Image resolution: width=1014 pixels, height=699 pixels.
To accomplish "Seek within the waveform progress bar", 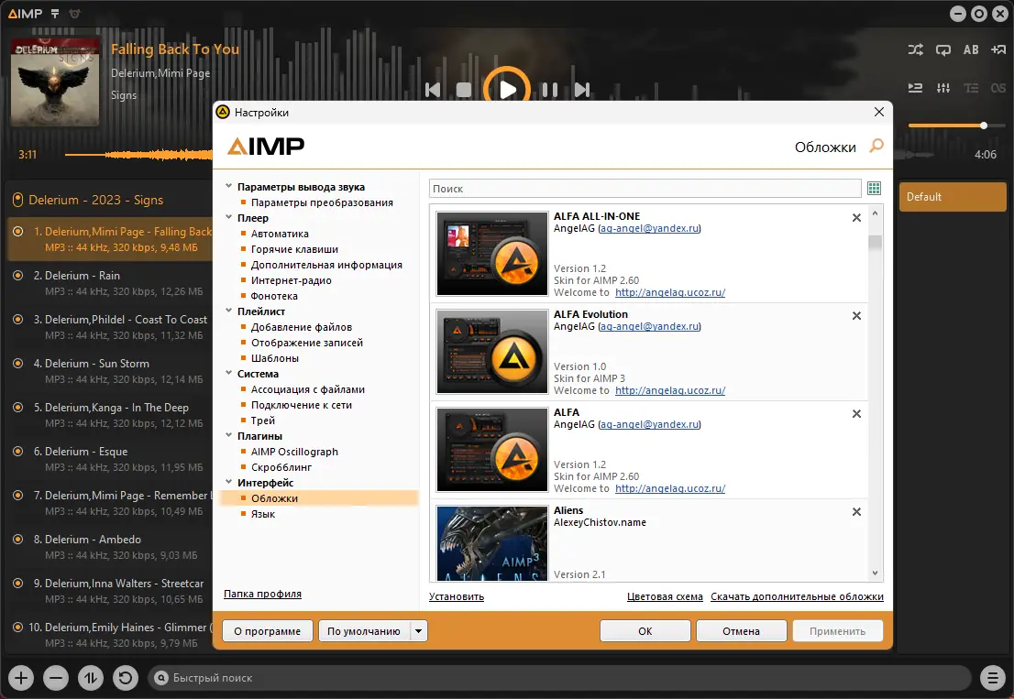I will point(138,155).
